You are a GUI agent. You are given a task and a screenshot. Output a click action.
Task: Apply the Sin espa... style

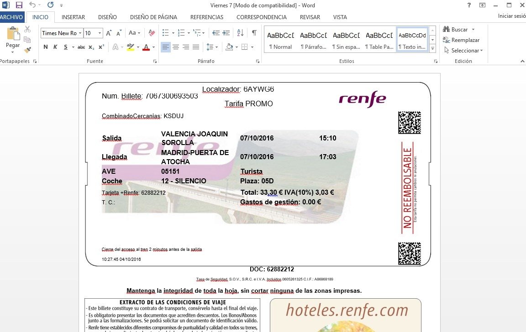pyautogui.click(x=346, y=40)
